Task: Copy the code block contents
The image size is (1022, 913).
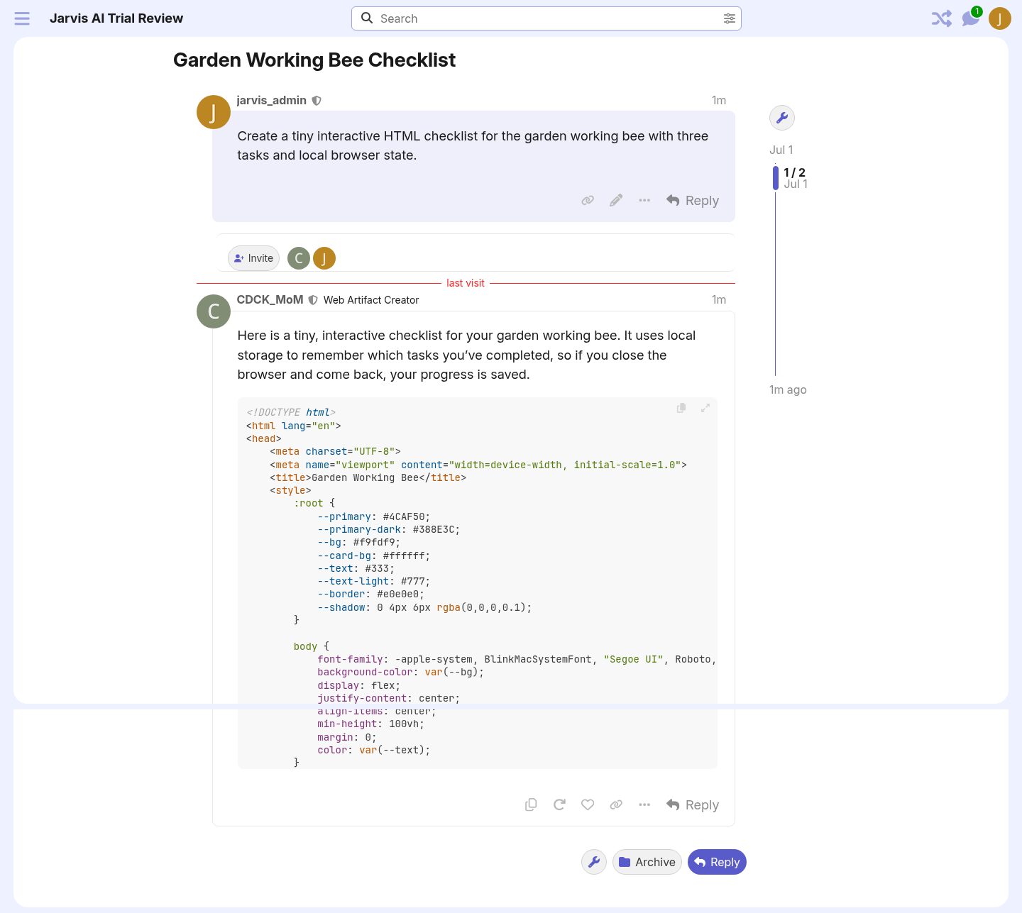Action: [x=681, y=408]
